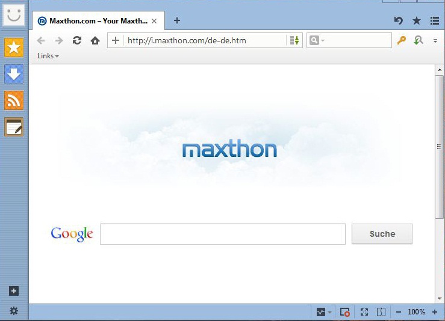This screenshot has height=321, width=445.
Task: Open the RSS feed reader sidebar
Action: click(14, 100)
